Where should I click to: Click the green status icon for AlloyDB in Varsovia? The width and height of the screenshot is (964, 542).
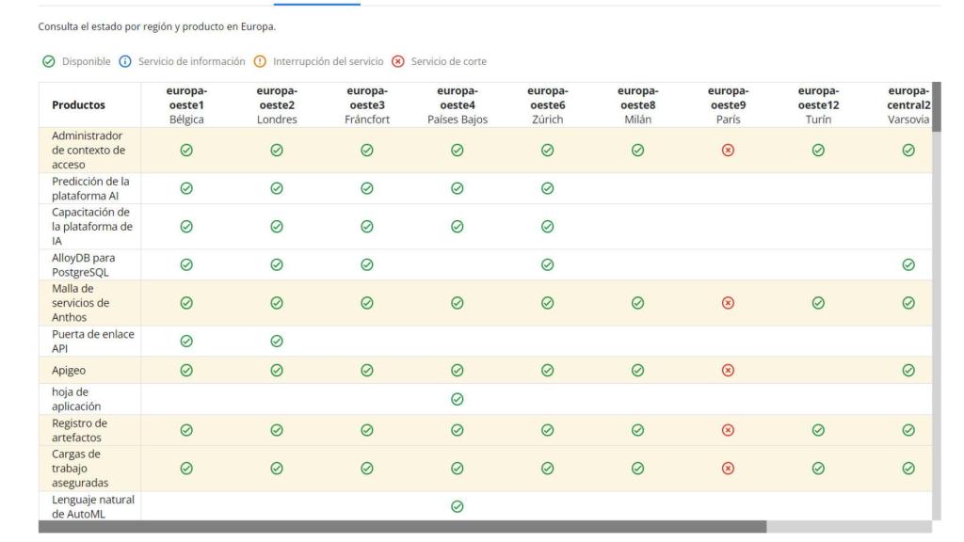click(908, 264)
